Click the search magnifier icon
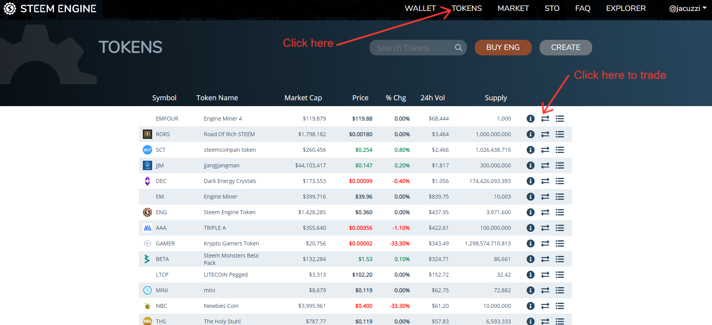The image size is (712, 325). coord(458,48)
